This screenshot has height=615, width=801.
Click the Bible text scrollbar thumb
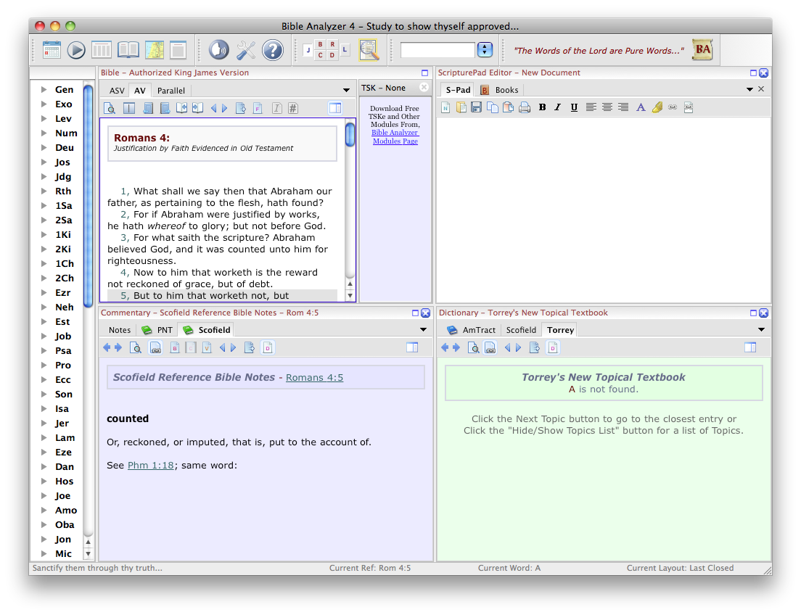[350, 135]
